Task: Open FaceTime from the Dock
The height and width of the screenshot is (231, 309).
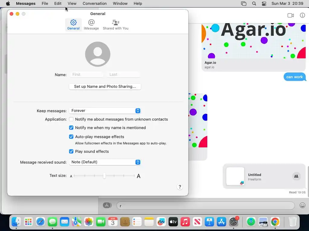Action: [x=101, y=222]
